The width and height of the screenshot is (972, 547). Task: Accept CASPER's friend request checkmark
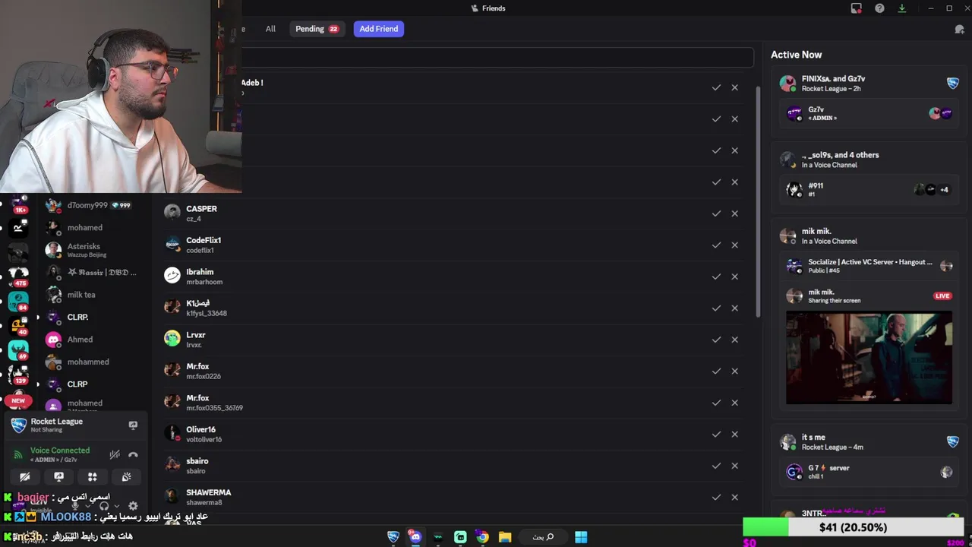coord(716,213)
